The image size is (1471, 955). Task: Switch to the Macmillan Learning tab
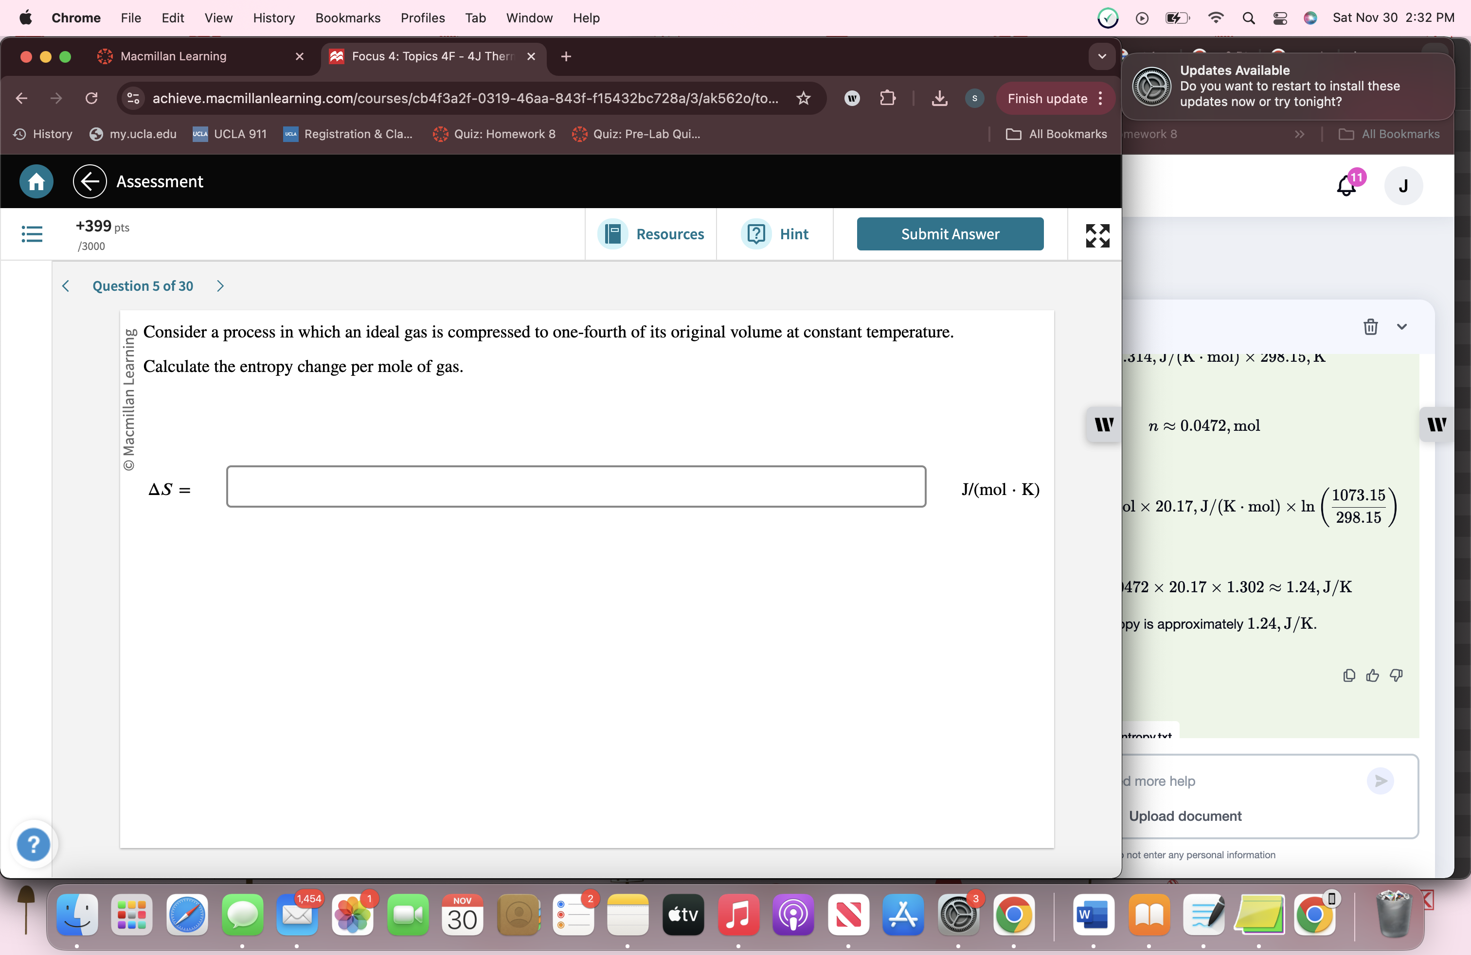point(173,56)
